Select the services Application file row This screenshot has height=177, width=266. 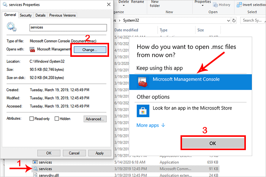[x=125, y=162]
